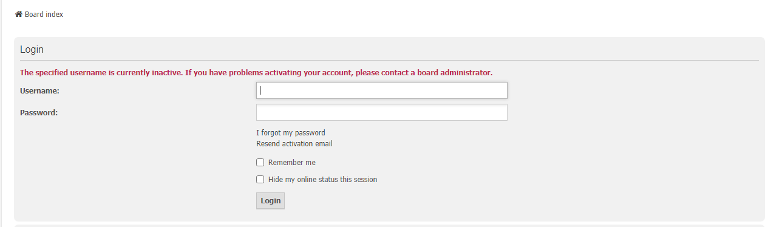Viewport: 768px width, 227px height.
Task: Click the divider line under Login heading
Action: pyautogui.click(x=389, y=60)
